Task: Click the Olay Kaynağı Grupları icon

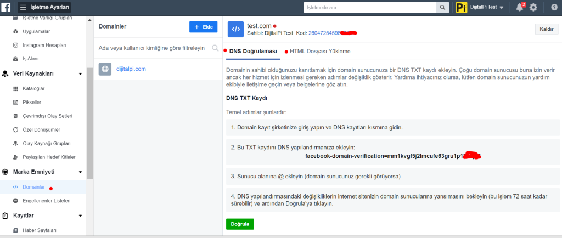Action: click(15, 144)
